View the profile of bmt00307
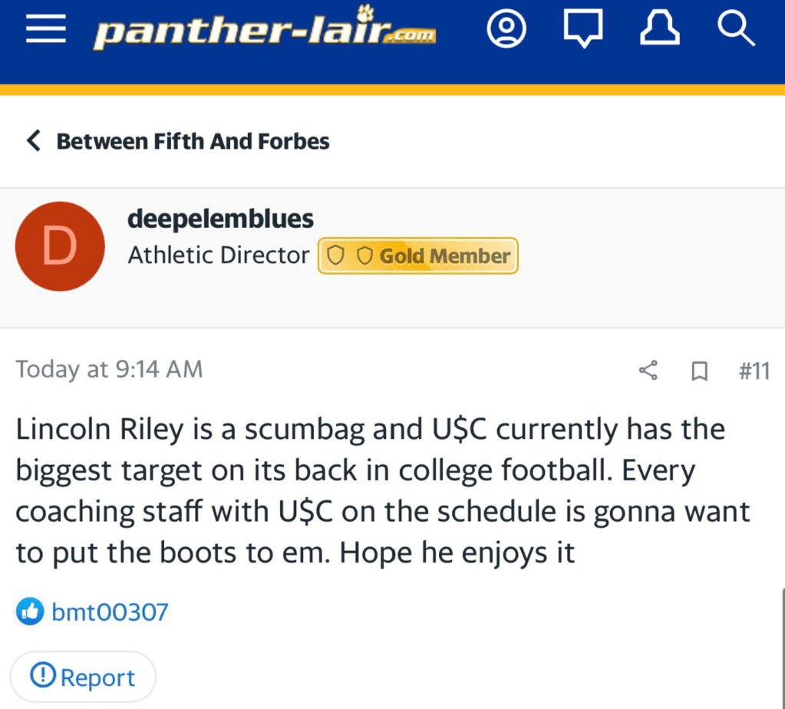 coord(110,612)
